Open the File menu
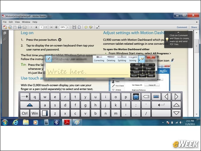This screenshot has width=201, height=151. pos(5,22)
